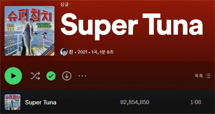
Task: Click the track duration 1:08
Action: 196,102
